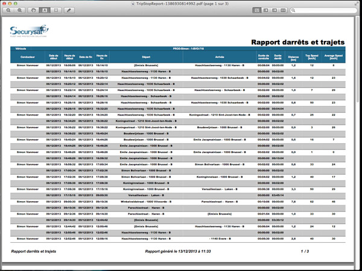Click the distance value '7,8'
362x271 pixels.
coord(293,202)
